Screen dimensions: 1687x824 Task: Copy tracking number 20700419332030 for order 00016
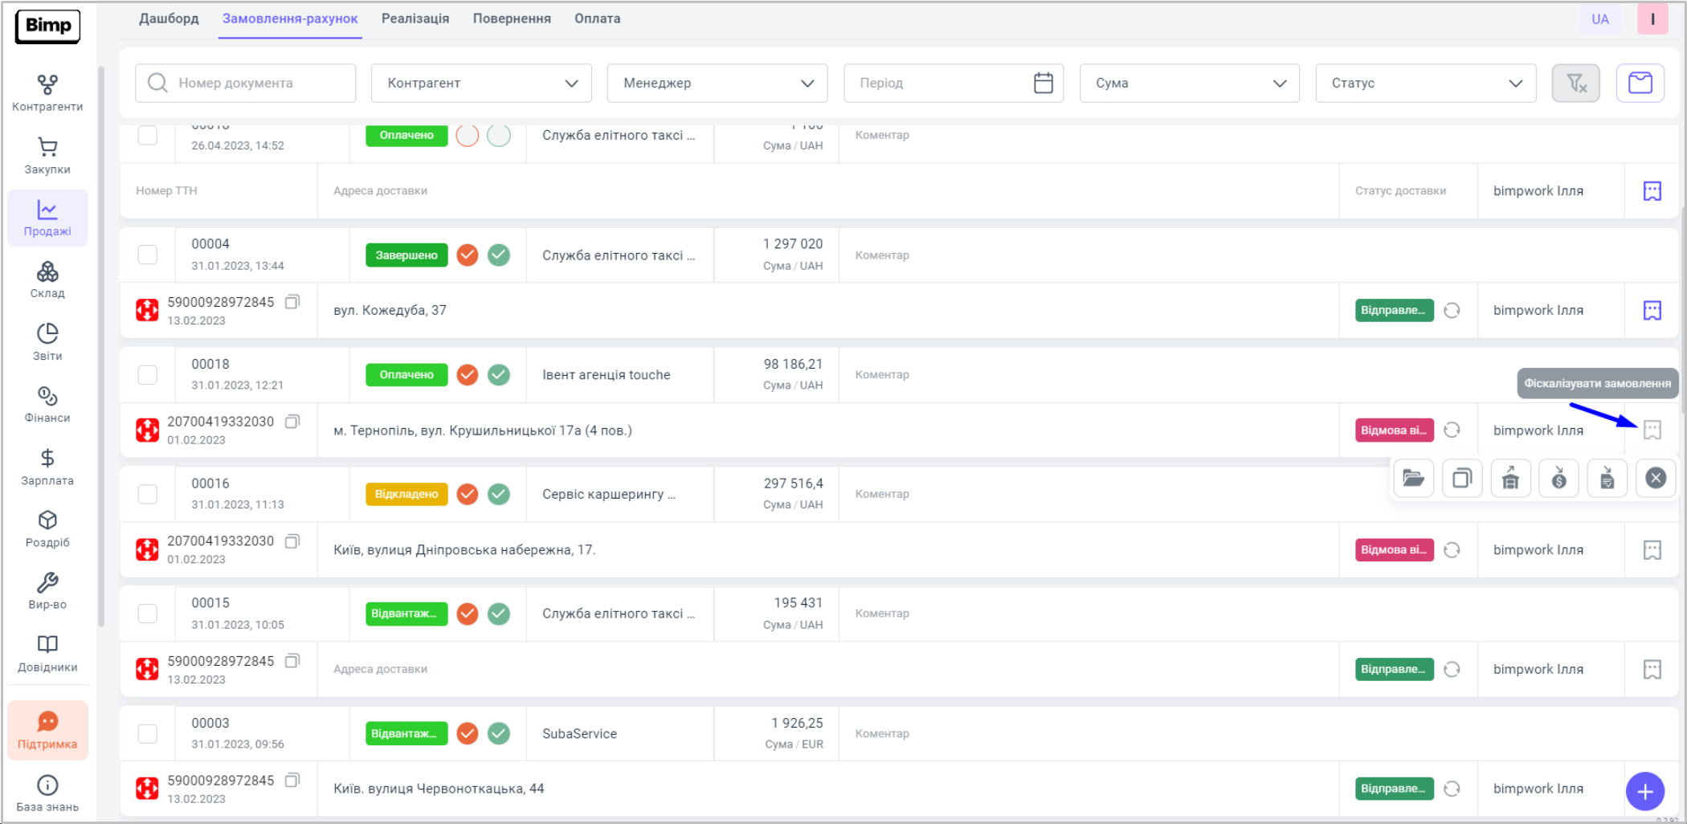[x=292, y=541]
